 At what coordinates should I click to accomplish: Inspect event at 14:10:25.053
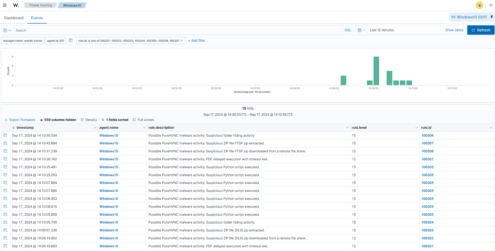pyautogui.click(x=6, y=175)
